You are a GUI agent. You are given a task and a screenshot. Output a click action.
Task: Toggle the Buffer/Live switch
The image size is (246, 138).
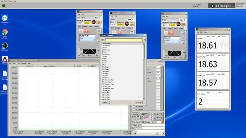pos(138,118)
